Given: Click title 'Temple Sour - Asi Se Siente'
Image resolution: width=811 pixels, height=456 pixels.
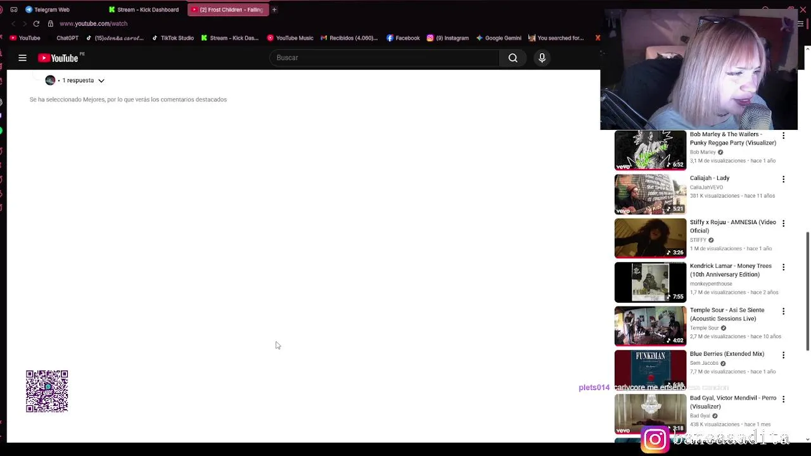Looking at the screenshot, I should pos(727,314).
